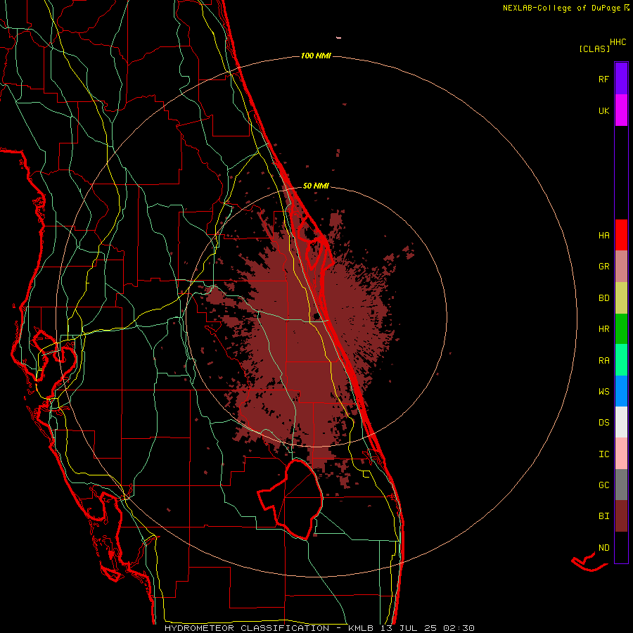Click the ND black legend swatch

tap(621, 547)
